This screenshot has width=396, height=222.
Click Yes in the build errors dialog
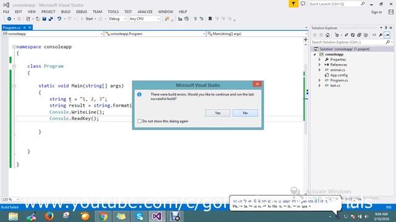pyautogui.click(x=217, y=113)
